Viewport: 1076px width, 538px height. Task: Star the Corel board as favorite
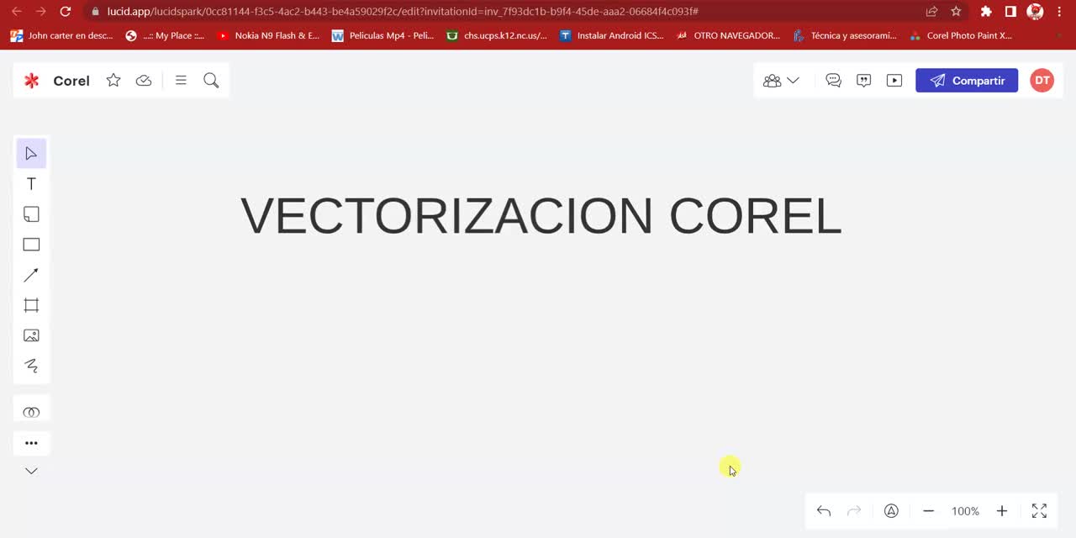click(113, 80)
